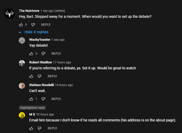Open Robert Wadlow's channel name link
Viewport: 182px width, 133px height.
click(40, 62)
